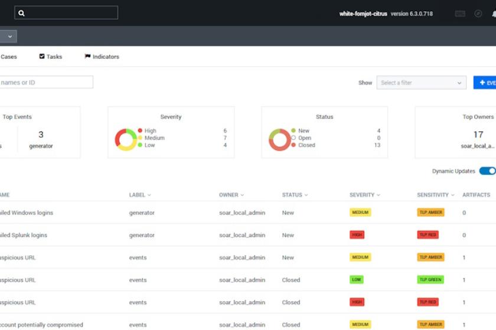
Task: Focus the global search field in header
Action: 66,12
